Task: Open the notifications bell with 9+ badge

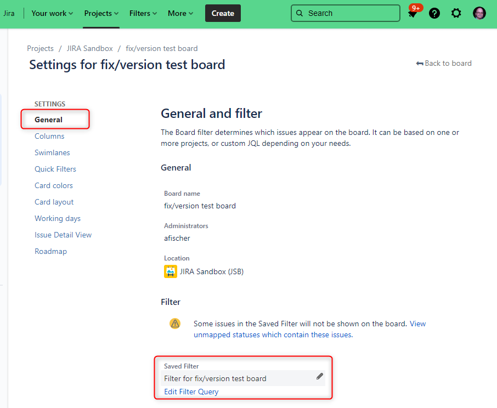Action: [x=413, y=13]
